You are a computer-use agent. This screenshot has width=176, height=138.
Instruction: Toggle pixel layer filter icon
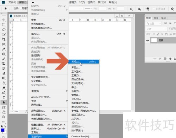click(x=165, y=23)
